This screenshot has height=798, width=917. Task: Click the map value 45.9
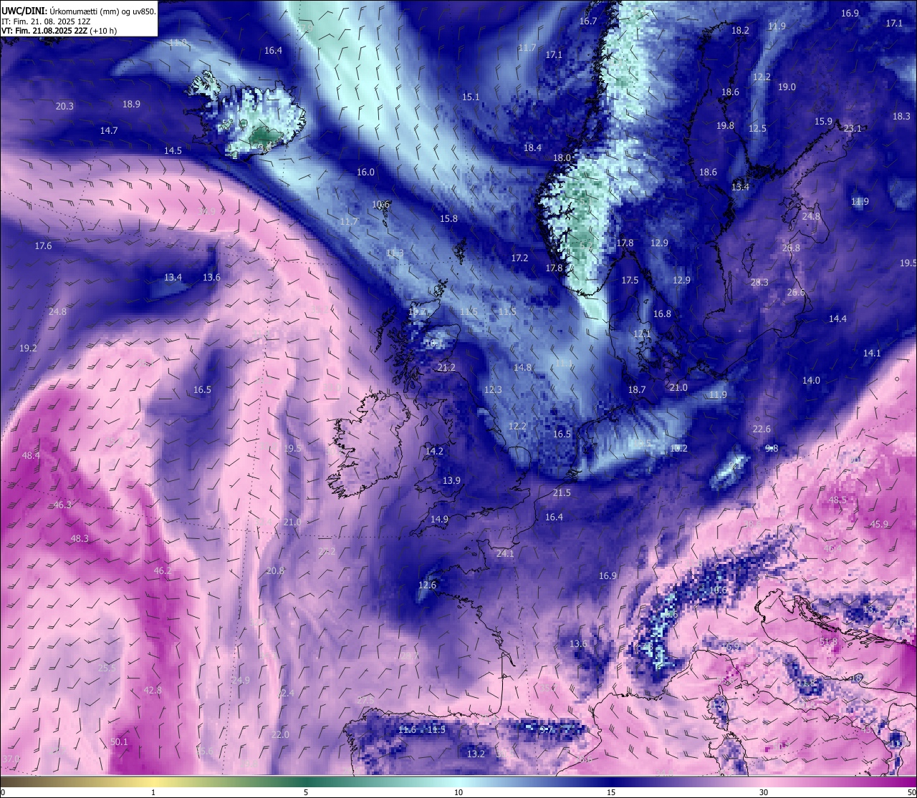click(879, 524)
